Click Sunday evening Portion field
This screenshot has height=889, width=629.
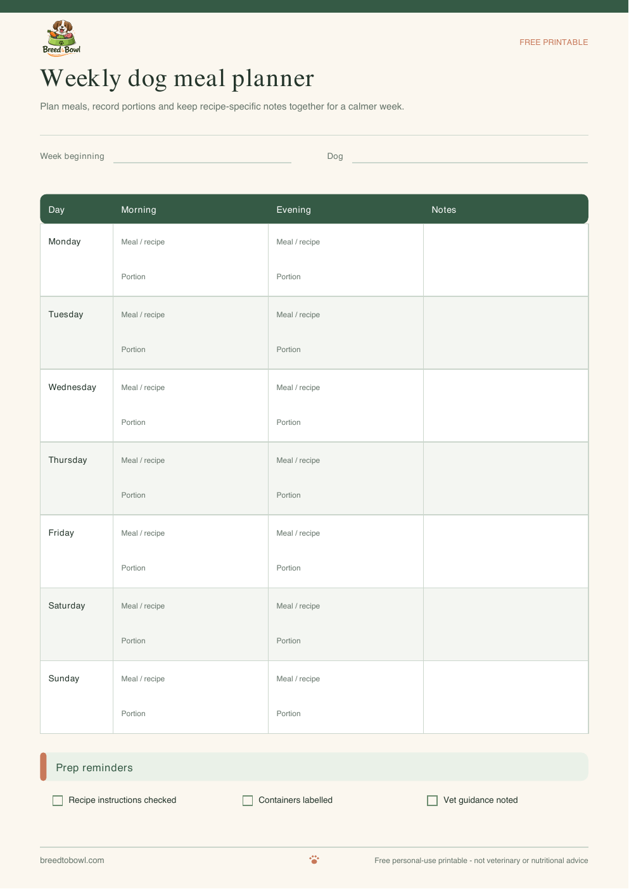[288, 714]
